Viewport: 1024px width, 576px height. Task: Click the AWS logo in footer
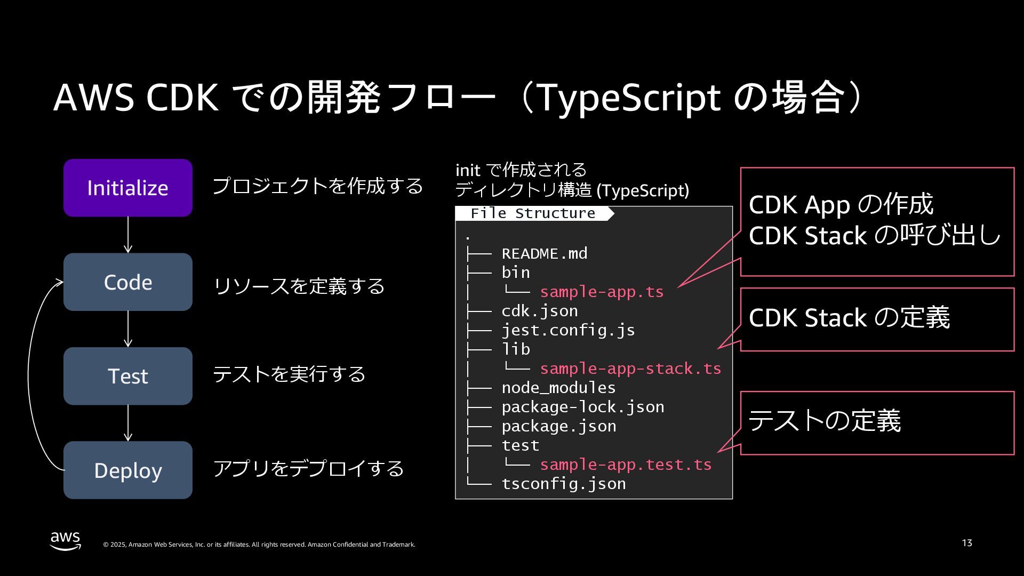pyautogui.click(x=66, y=540)
